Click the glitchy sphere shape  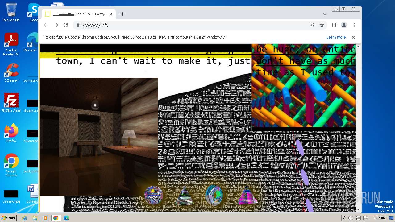click(x=154, y=195)
